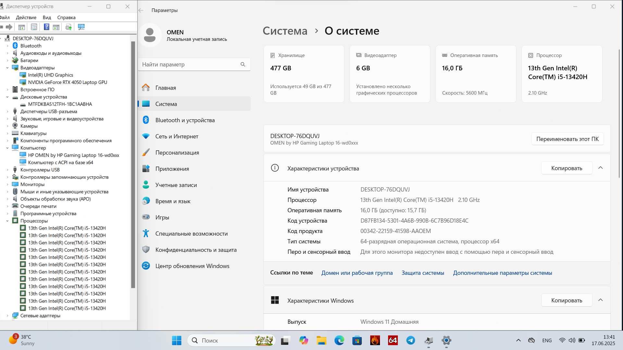Open Центр обновления Windows
Screen dimensions: 623x350
[194, 266]
